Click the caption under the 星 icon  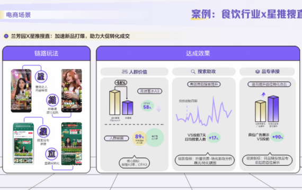click(41, 89)
